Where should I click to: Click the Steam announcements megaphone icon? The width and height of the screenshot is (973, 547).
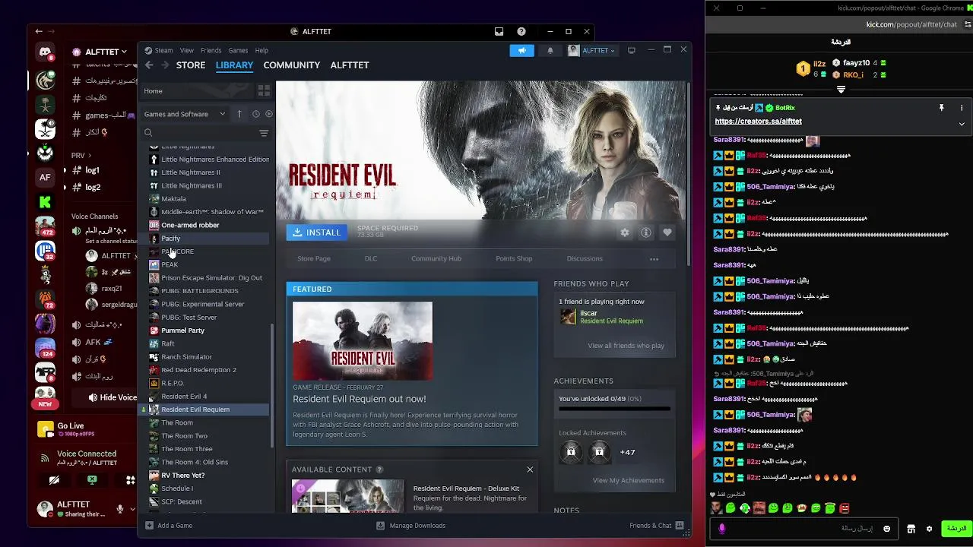pos(521,50)
